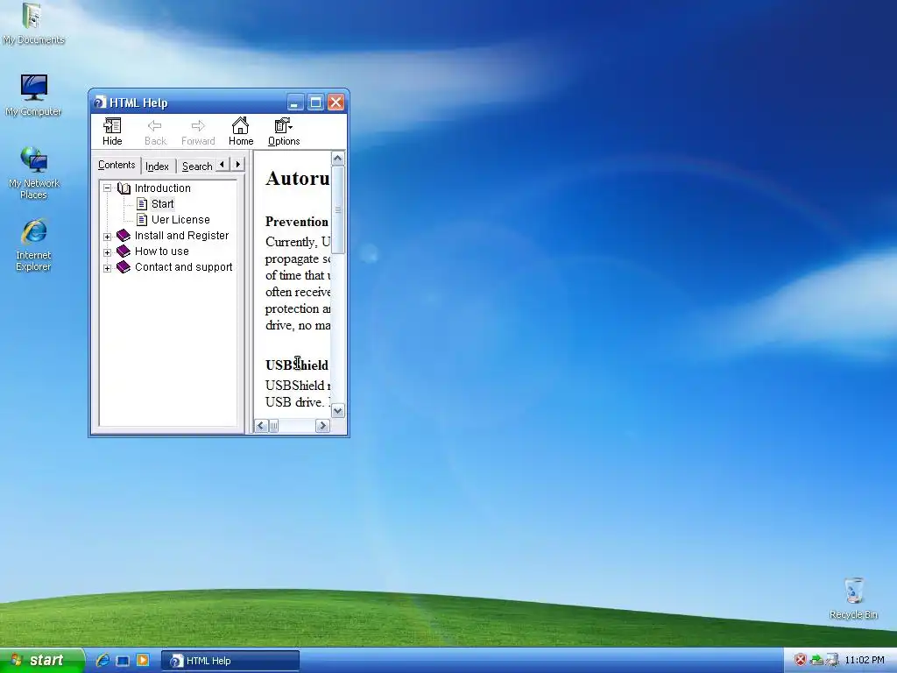This screenshot has height=673, width=897.
Task: Select Internet Explorer desktop icon
Action: [x=33, y=245]
